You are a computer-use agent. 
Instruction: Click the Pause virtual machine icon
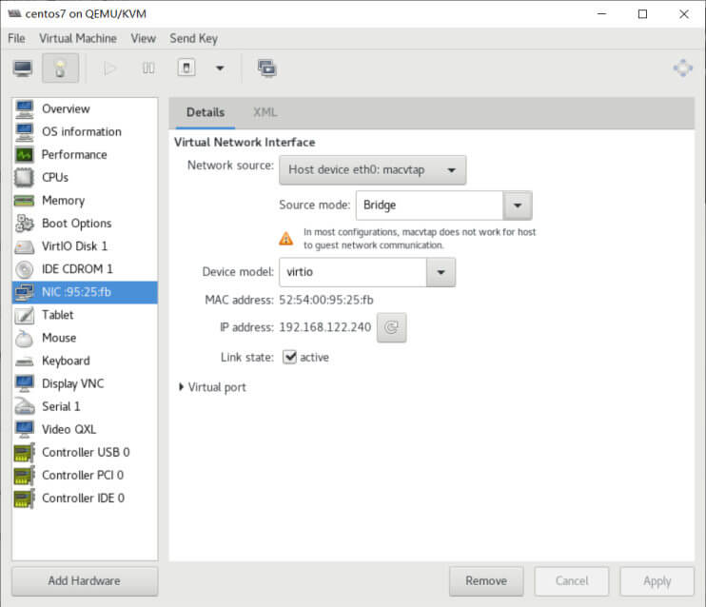(148, 69)
